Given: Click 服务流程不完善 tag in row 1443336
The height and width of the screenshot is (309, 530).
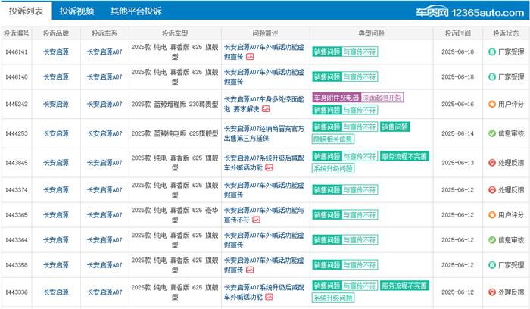Looking at the screenshot, I should point(404,286).
